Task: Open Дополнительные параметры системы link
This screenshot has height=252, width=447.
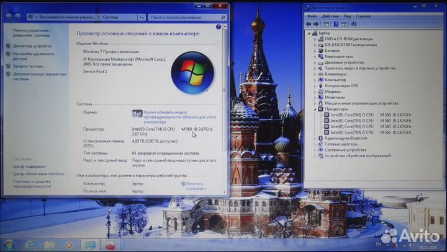Action: [x=39, y=76]
